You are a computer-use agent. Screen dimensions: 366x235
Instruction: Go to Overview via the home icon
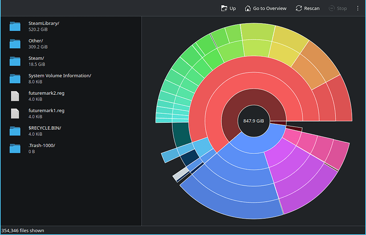coord(247,8)
